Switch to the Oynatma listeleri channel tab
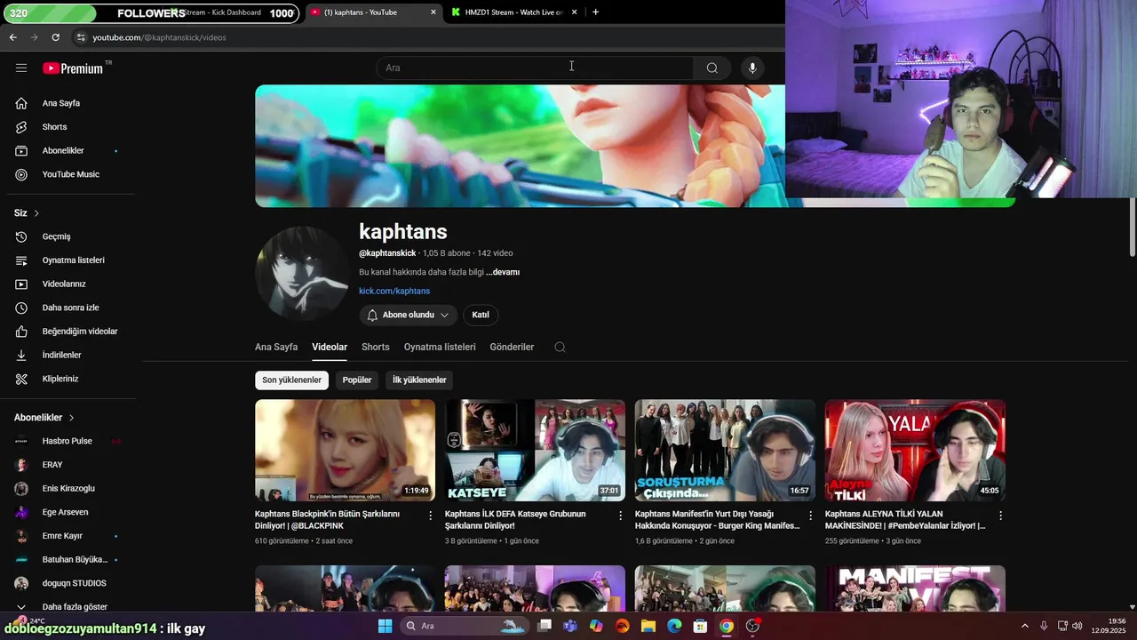Image resolution: width=1137 pixels, height=640 pixels. point(440,347)
